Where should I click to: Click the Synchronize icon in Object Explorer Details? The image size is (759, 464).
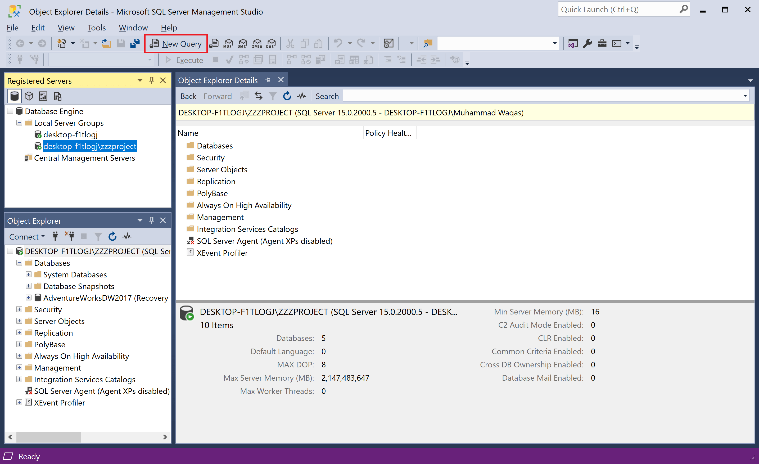259,96
